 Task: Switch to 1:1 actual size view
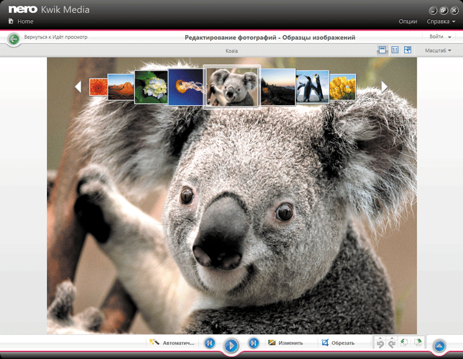(x=395, y=50)
